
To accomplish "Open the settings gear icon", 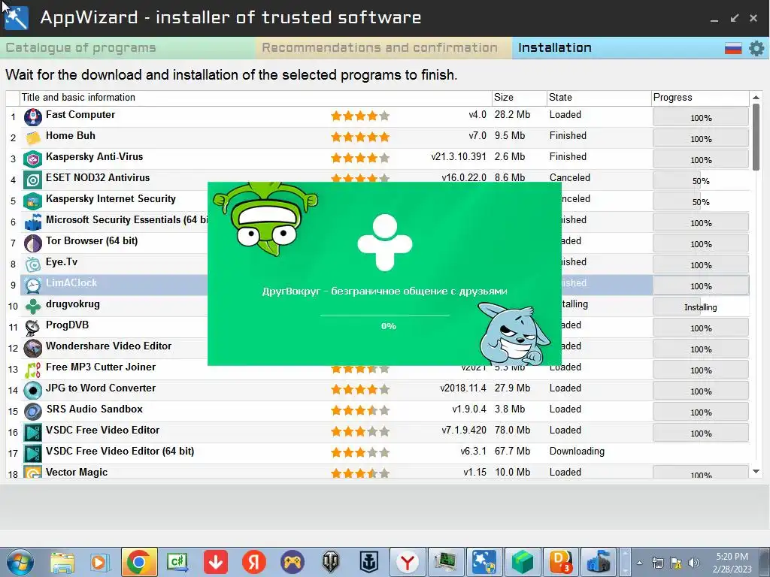I will (756, 48).
